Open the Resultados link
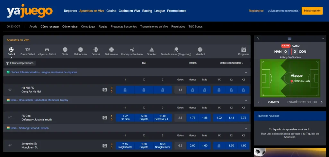The height and width of the screenshot is (157, 329). point(178,27)
